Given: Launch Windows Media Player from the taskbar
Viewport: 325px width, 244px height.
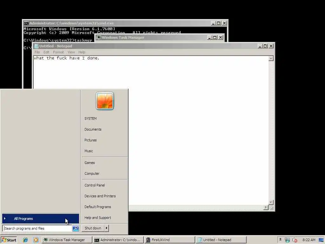Looking at the screenshot, I should [36, 240].
